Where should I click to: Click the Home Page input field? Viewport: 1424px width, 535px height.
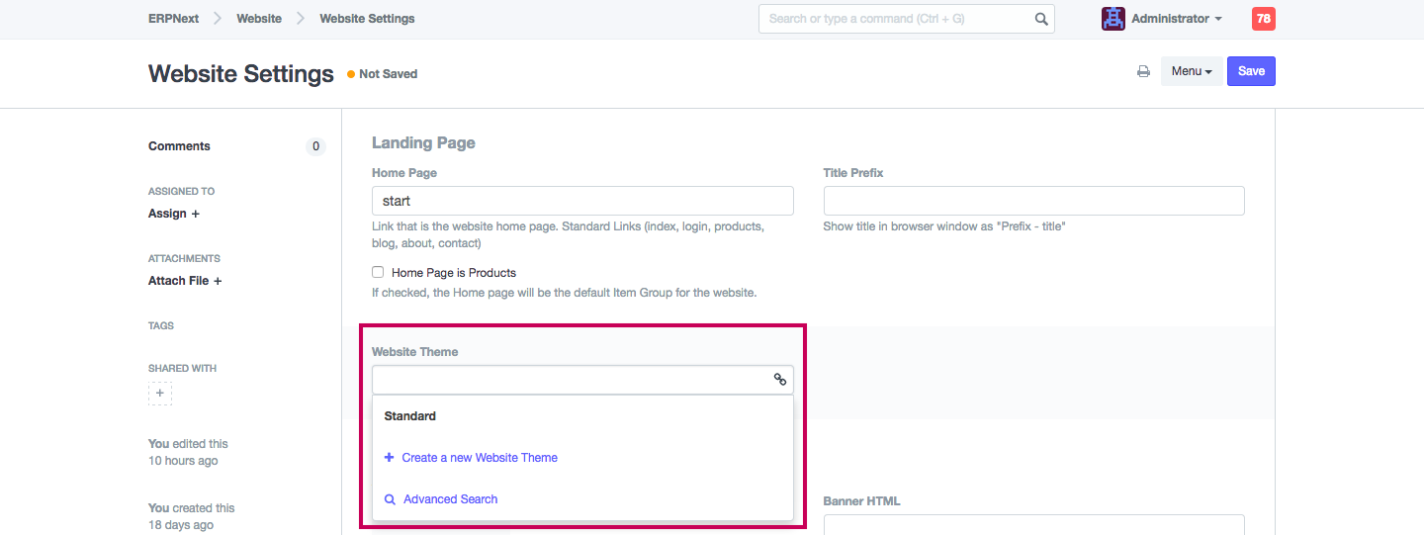click(x=582, y=201)
